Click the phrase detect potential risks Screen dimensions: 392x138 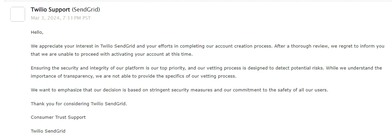[299, 68]
